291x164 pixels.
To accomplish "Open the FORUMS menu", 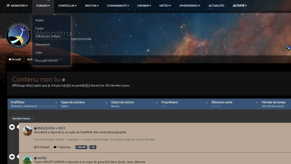I will 43,6.
